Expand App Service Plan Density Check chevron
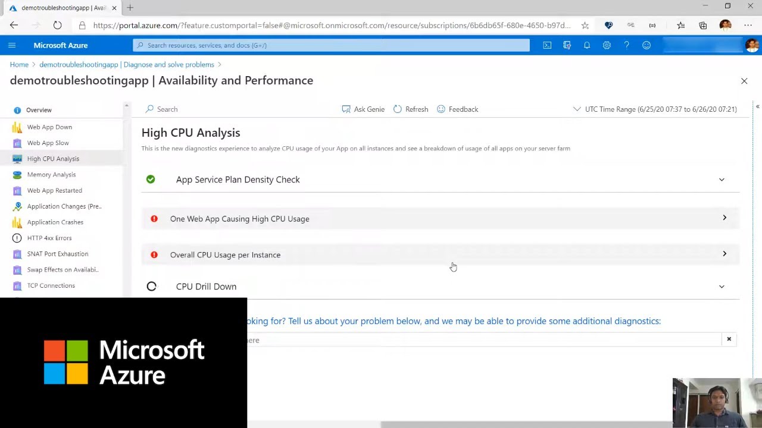The width and height of the screenshot is (762, 428). pyautogui.click(x=722, y=180)
